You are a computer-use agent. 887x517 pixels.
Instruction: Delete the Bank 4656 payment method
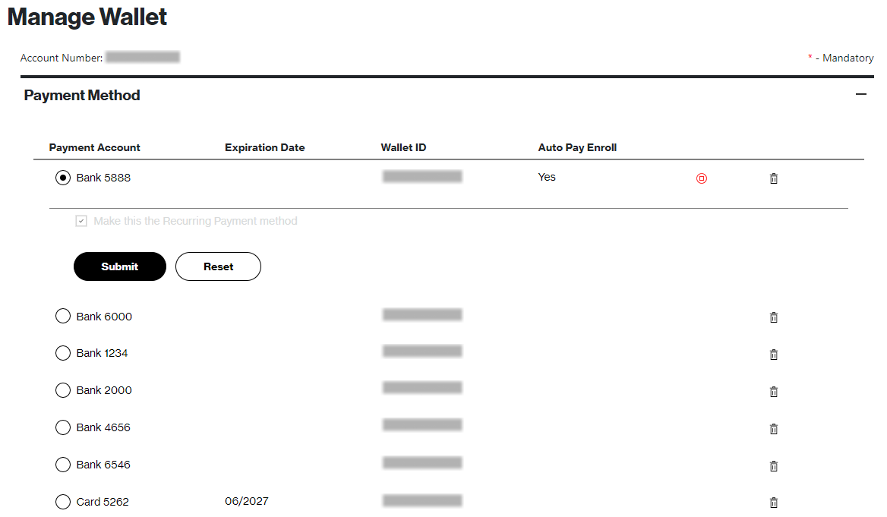[774, 428]
